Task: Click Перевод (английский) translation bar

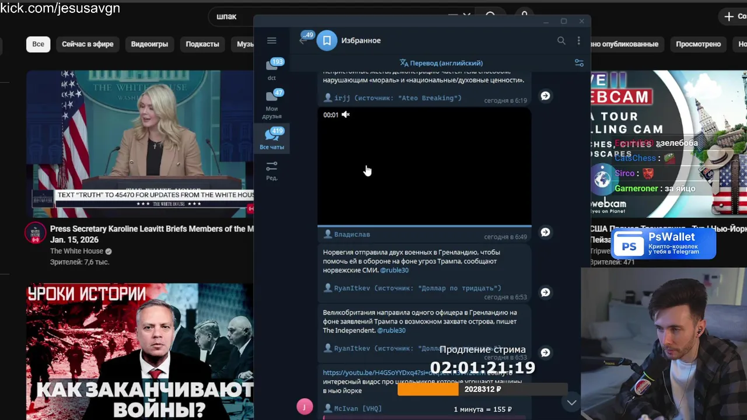Action: pos(441,63)
